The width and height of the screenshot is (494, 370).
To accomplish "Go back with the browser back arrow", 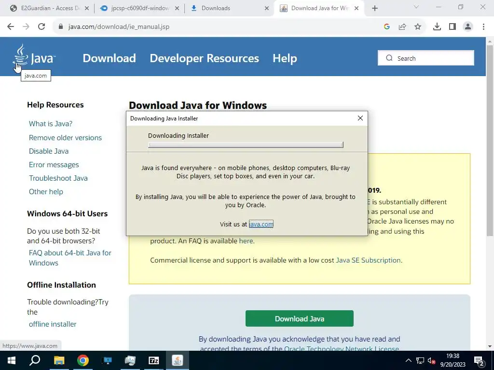I will coord(11,27).
